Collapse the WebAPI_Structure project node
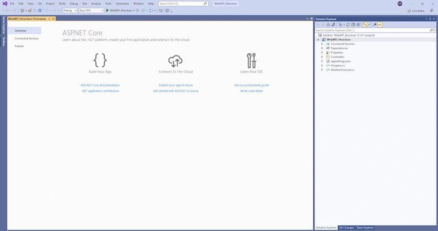The width and height of the screenshot is (438, 231). point(318,40)
